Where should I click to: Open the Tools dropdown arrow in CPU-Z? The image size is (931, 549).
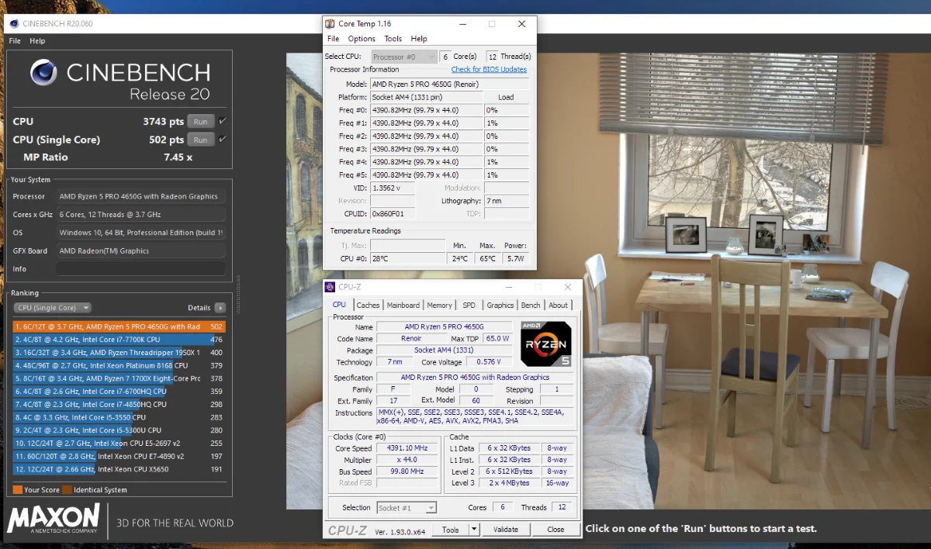click(x=474, y=530)
